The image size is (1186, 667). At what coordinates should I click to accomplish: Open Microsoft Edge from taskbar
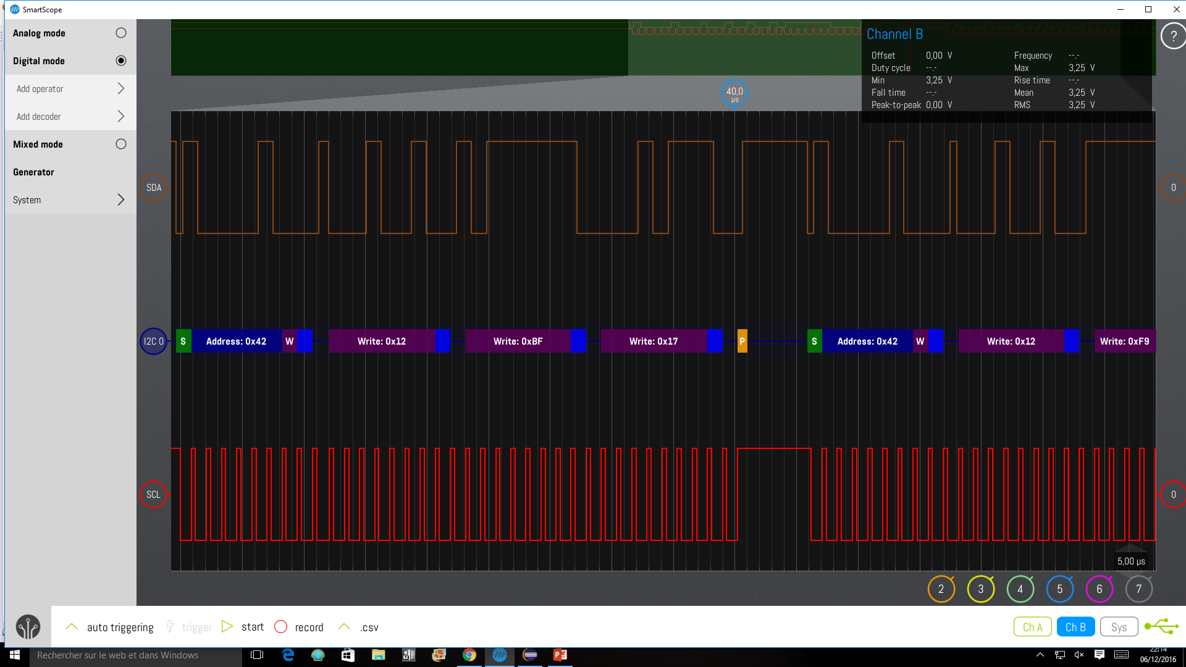(x=288, y=655)
